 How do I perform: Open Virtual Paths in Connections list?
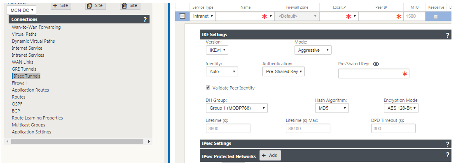click(24, 34)
